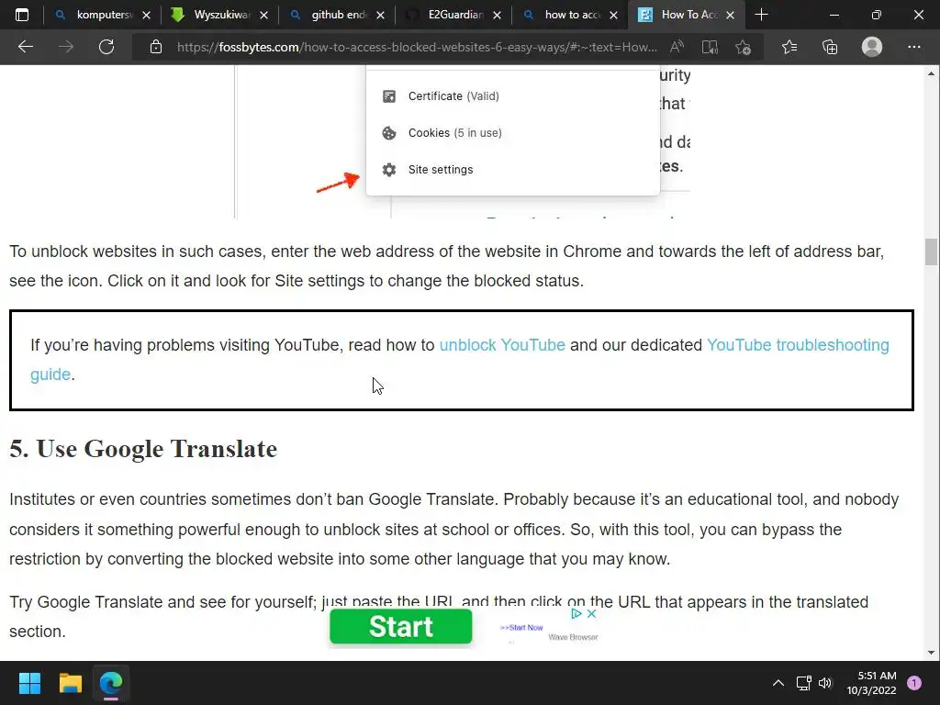This screenshot has width=940, height=705.
Task: Open File Explorer from taskbar
Action: coord(70,683)
